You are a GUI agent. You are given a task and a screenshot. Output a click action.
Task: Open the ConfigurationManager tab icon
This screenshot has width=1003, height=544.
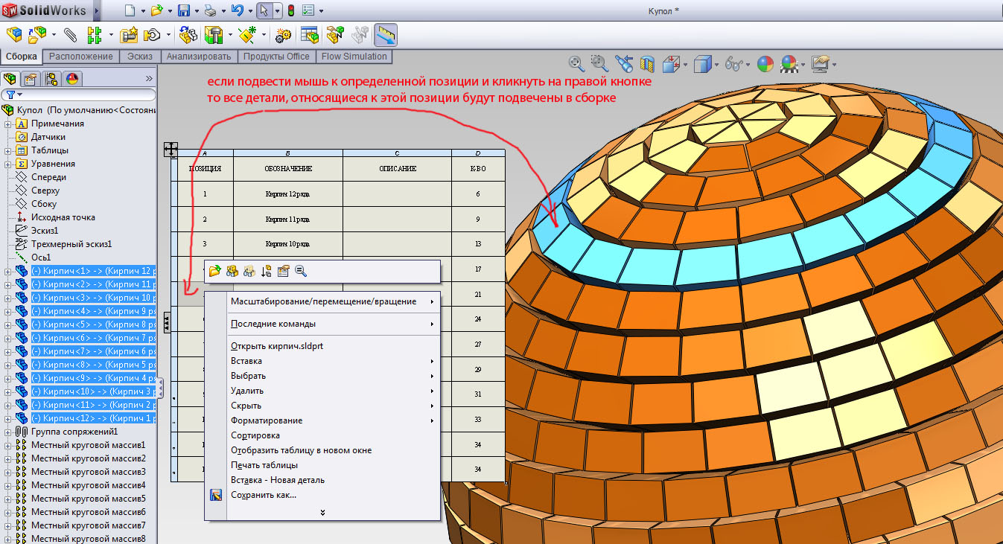point(51,79)
